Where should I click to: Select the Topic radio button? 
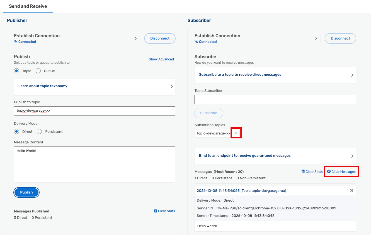[16, 71]
